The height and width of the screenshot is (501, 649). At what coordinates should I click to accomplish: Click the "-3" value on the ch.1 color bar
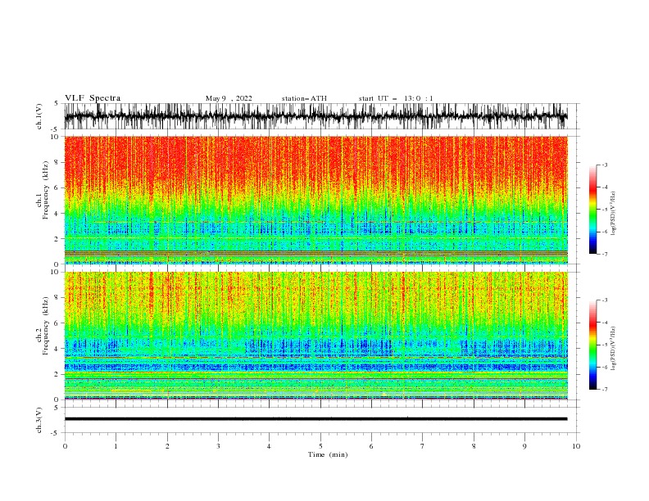click(x=604, y=165)
